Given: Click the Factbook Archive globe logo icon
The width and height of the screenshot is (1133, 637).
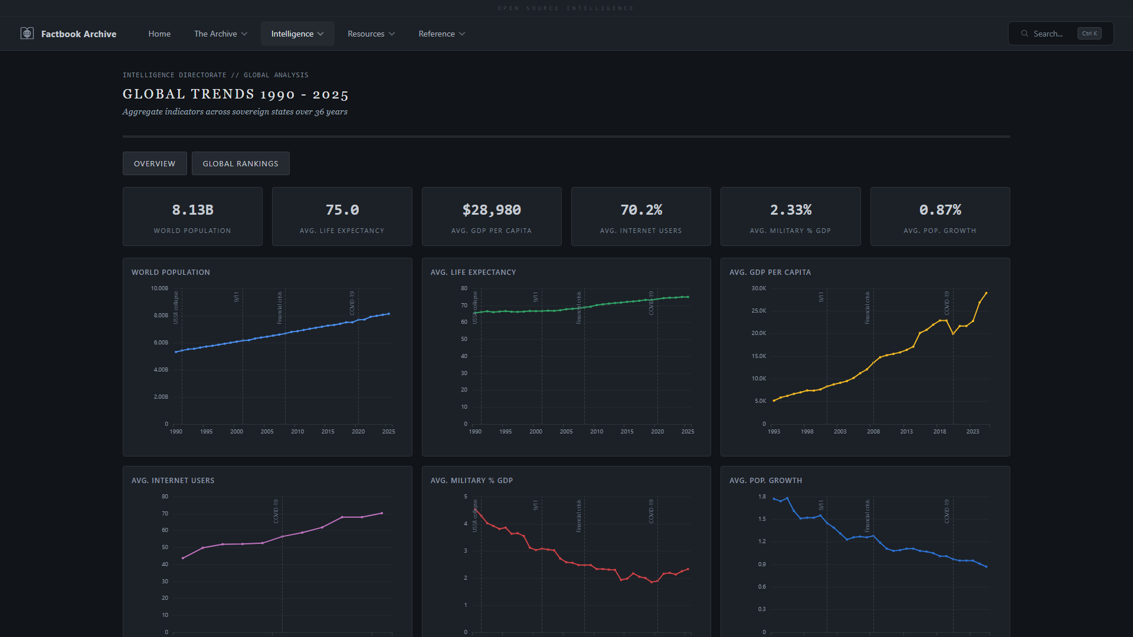Looking at the screenshot, I should click(27, 34).
